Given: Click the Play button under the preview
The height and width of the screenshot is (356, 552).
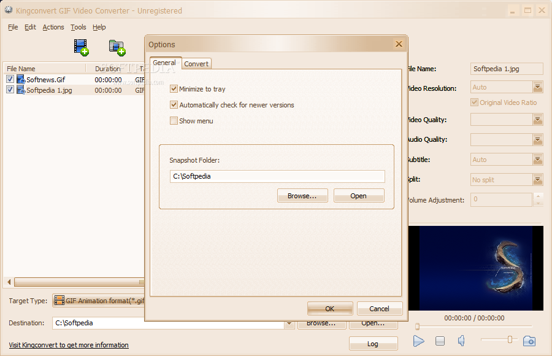Looking at the screenshot, I should (418, 341).
